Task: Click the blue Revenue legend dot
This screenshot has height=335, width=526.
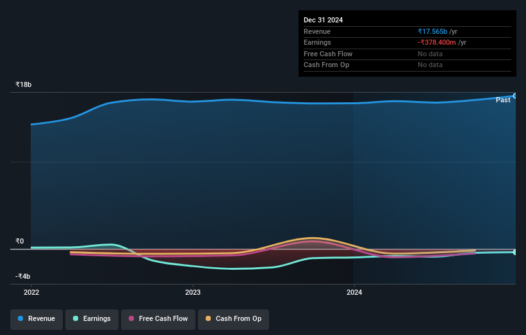Action: [21, 318]
